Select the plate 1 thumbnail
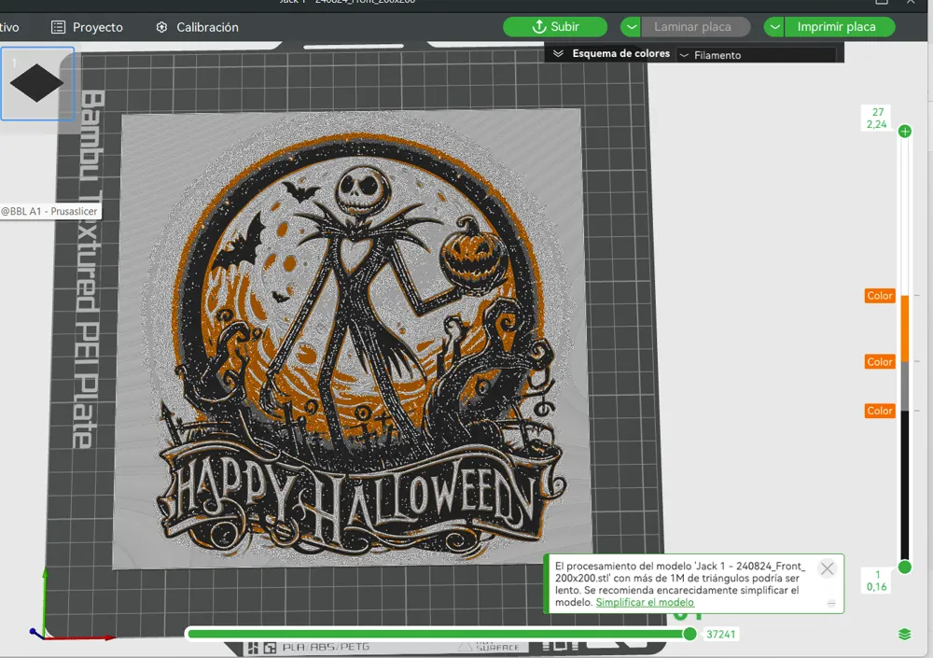Image resolution: width=933 pixels, height=658 pixels. click(37, 83)
